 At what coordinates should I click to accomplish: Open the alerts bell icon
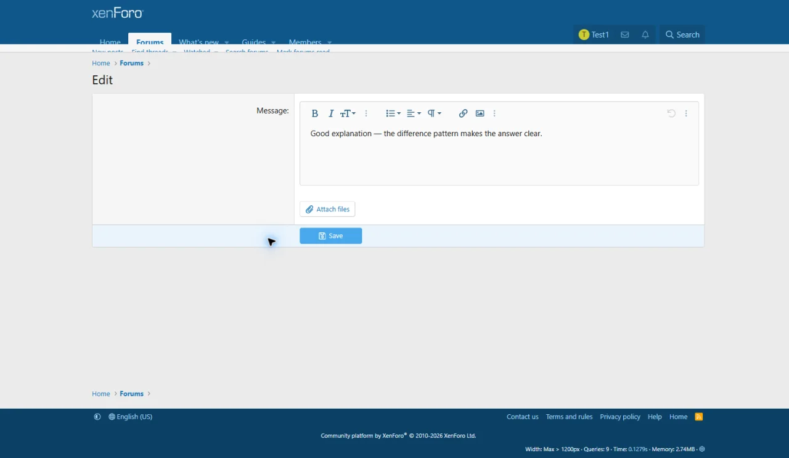point(645,35)
